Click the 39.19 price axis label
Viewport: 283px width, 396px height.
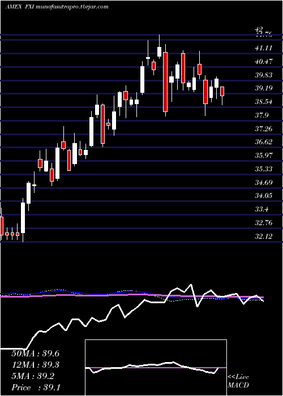pos(264,88)
